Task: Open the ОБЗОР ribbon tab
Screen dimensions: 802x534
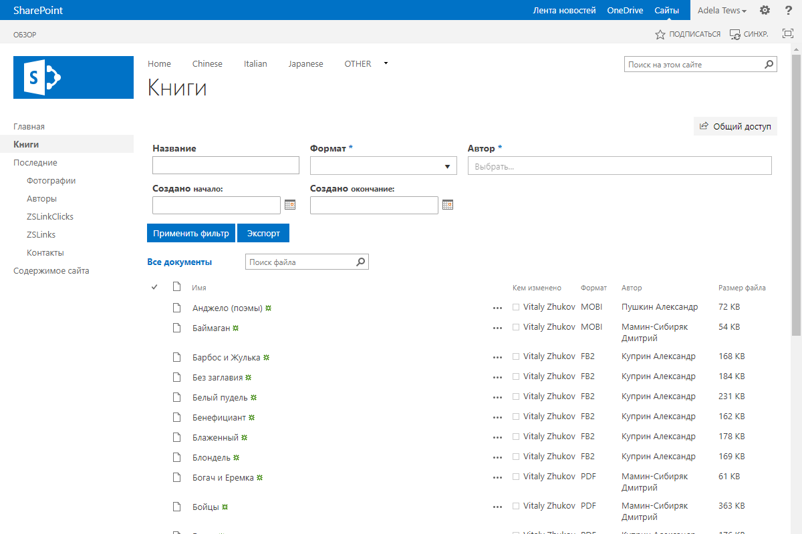Action: 25,34
